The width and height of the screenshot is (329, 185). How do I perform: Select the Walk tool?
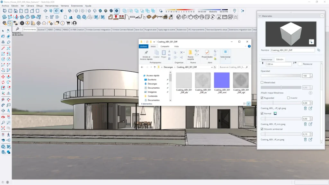[x=8, y=135]
